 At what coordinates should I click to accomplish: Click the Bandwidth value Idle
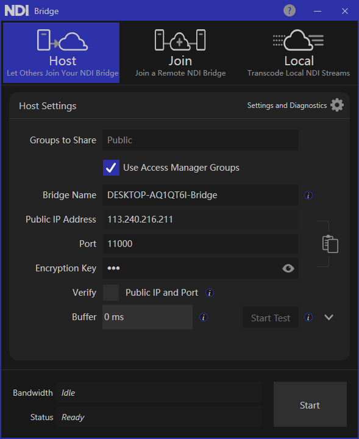(x=68, y=393)
